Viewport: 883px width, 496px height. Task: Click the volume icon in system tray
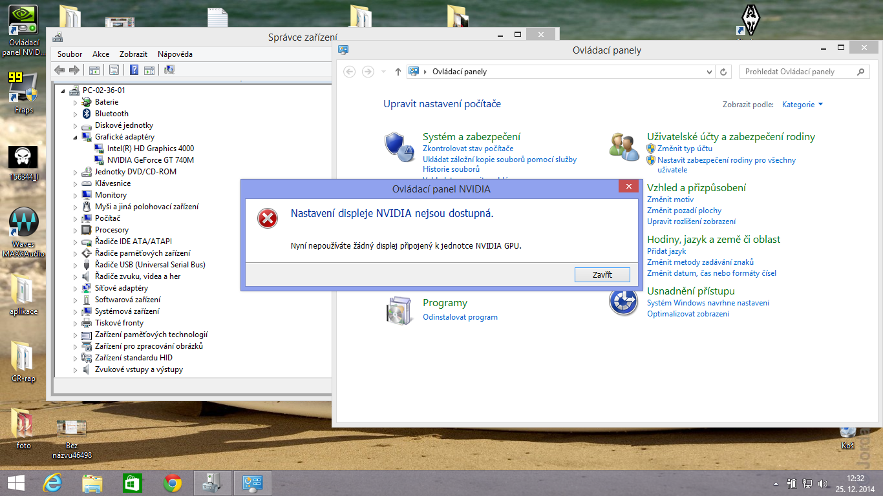click(823, 483)
